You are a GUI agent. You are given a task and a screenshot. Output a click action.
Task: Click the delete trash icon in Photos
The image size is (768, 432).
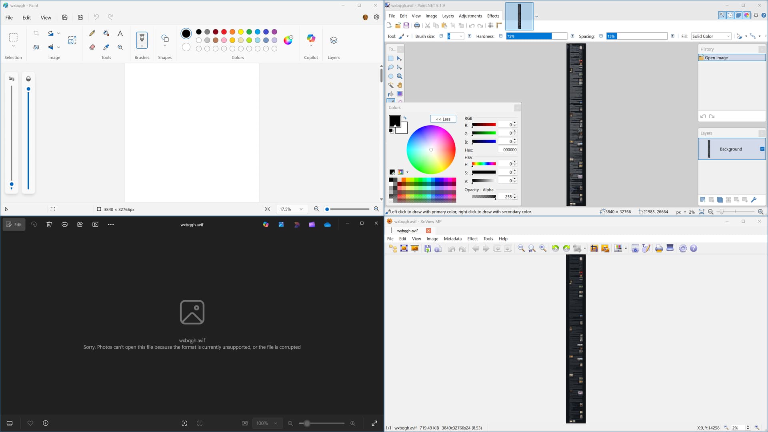pyautogui.click(x=49, y=224)
